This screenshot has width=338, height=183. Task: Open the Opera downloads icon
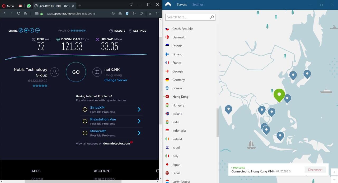150,13
